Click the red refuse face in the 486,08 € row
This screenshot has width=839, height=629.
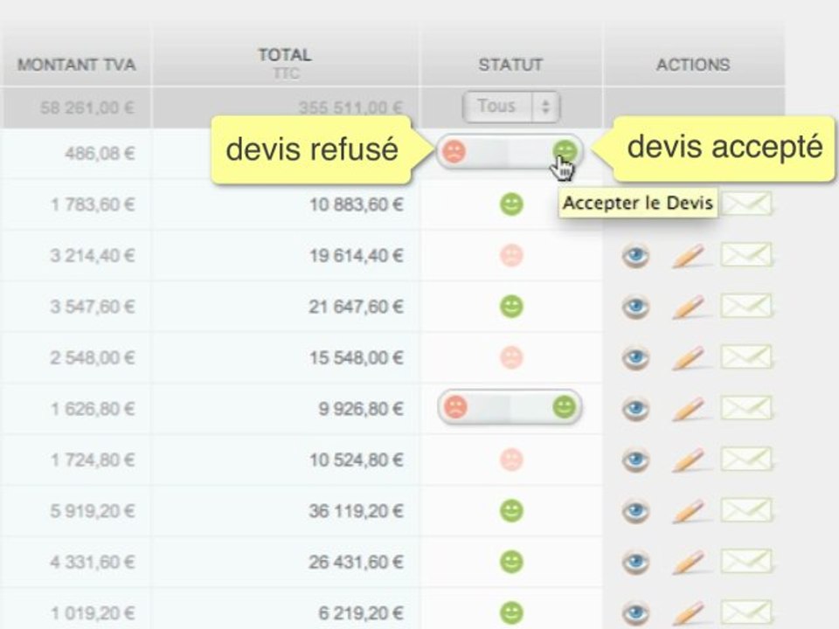[454, 152]
